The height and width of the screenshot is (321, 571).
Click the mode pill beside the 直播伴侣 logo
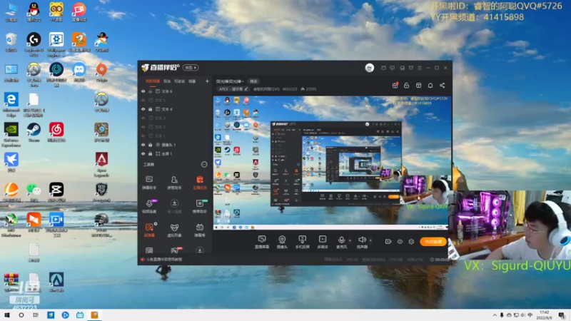click(191, 68)
